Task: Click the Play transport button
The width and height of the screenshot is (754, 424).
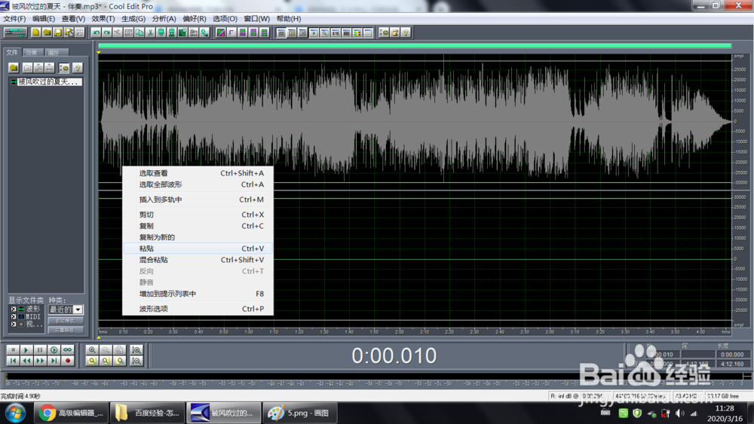Action: 26,349
